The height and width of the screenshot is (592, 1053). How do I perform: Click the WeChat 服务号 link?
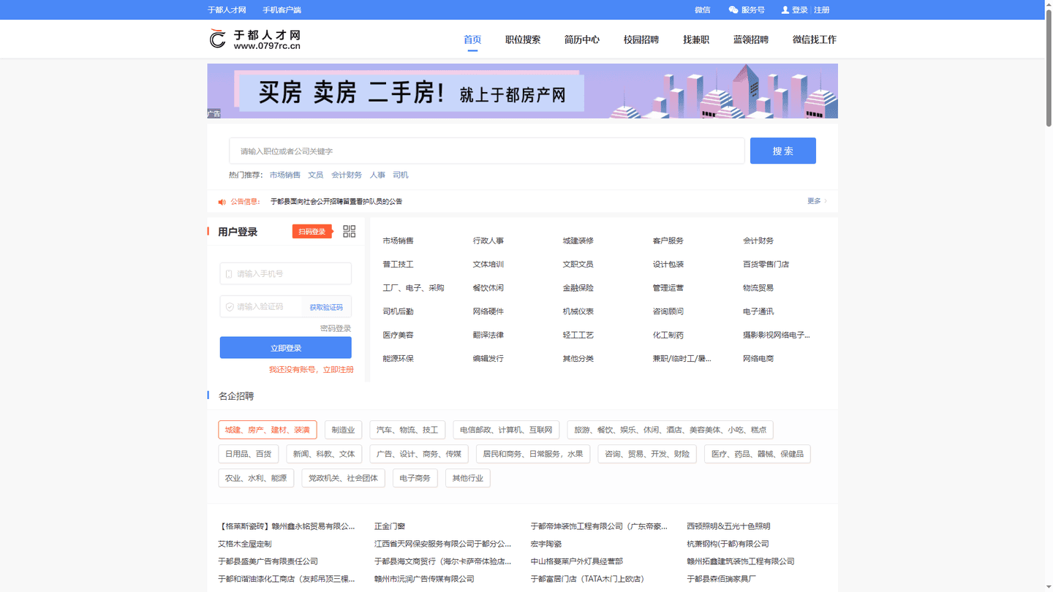tap(747, 10)
